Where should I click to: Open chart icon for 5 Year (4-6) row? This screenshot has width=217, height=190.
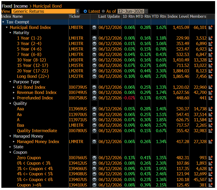(94, 49)
